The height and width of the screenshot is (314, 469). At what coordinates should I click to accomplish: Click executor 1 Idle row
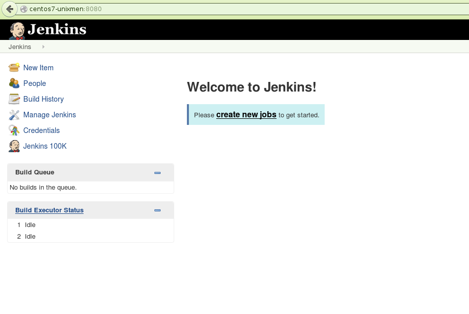pos(90,225)
